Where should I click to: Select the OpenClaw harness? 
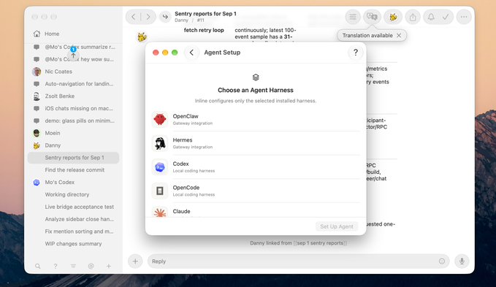click(256, 120)
